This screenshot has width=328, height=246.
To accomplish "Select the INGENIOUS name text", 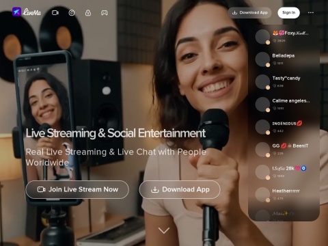I will pos(287,123).
